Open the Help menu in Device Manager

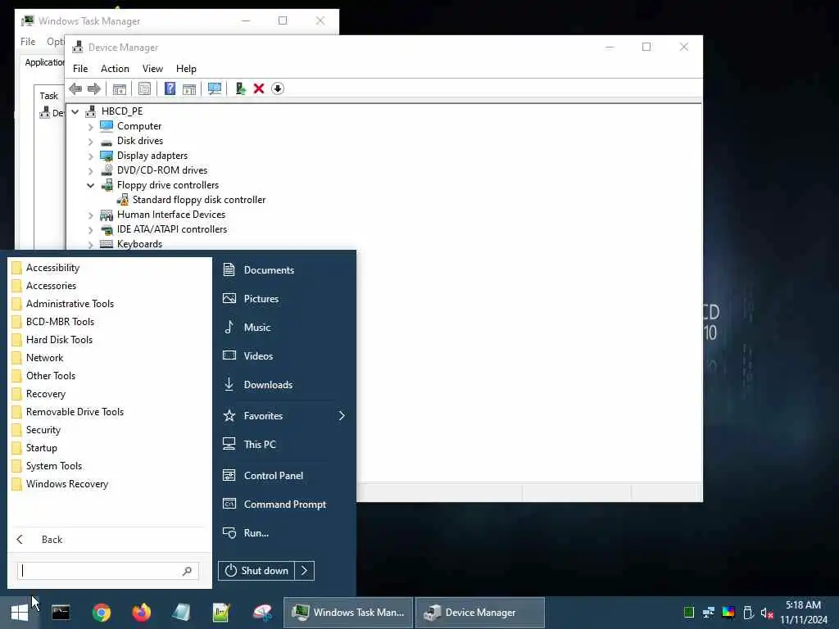tap(186, 69)
